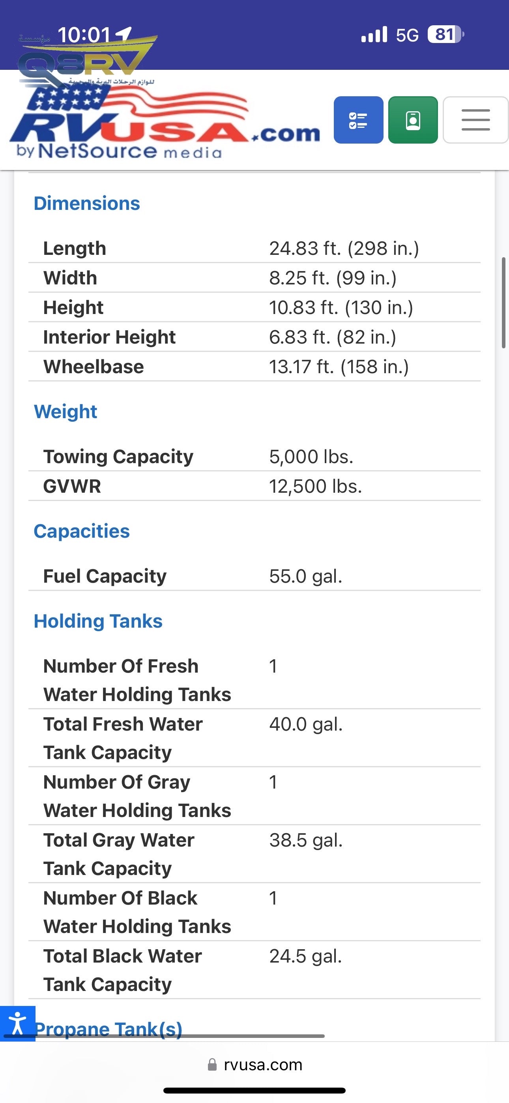
Task: Tap the 10:01 clock in the status bar
Action: 84,35
